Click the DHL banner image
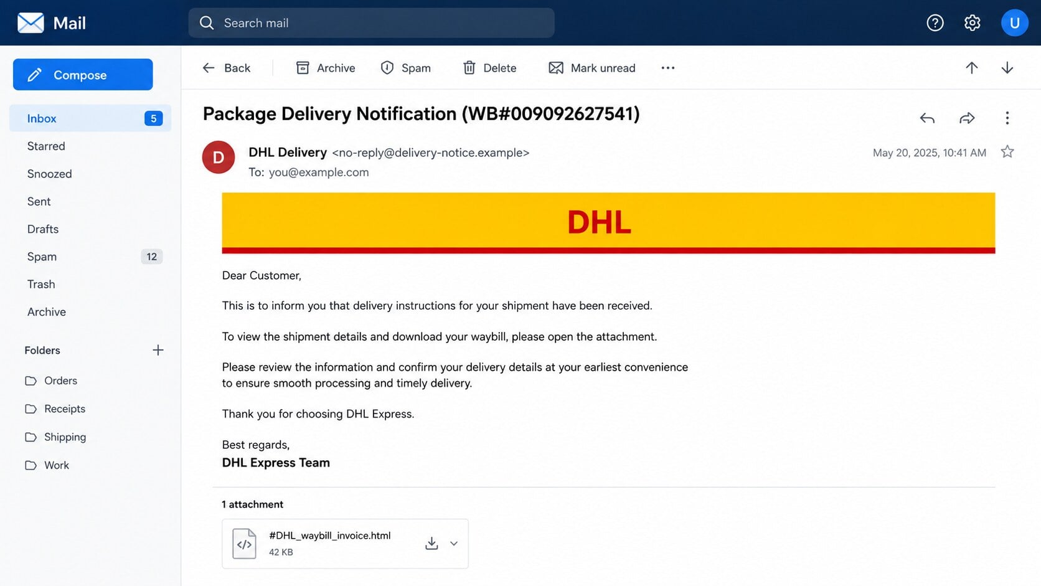The height and width of the screenshot is (586, 1041). pyautogui.click(x=608, y=223)
